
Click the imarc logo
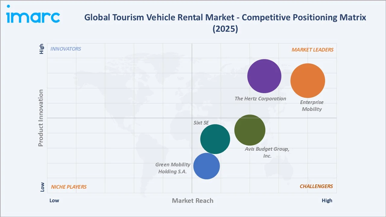[x=33, y=14]
